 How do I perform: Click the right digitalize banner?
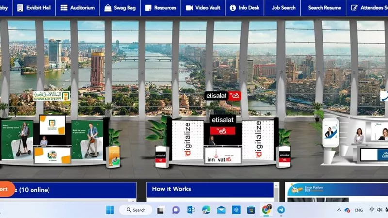pyautogui.click(x=258, y=140)
